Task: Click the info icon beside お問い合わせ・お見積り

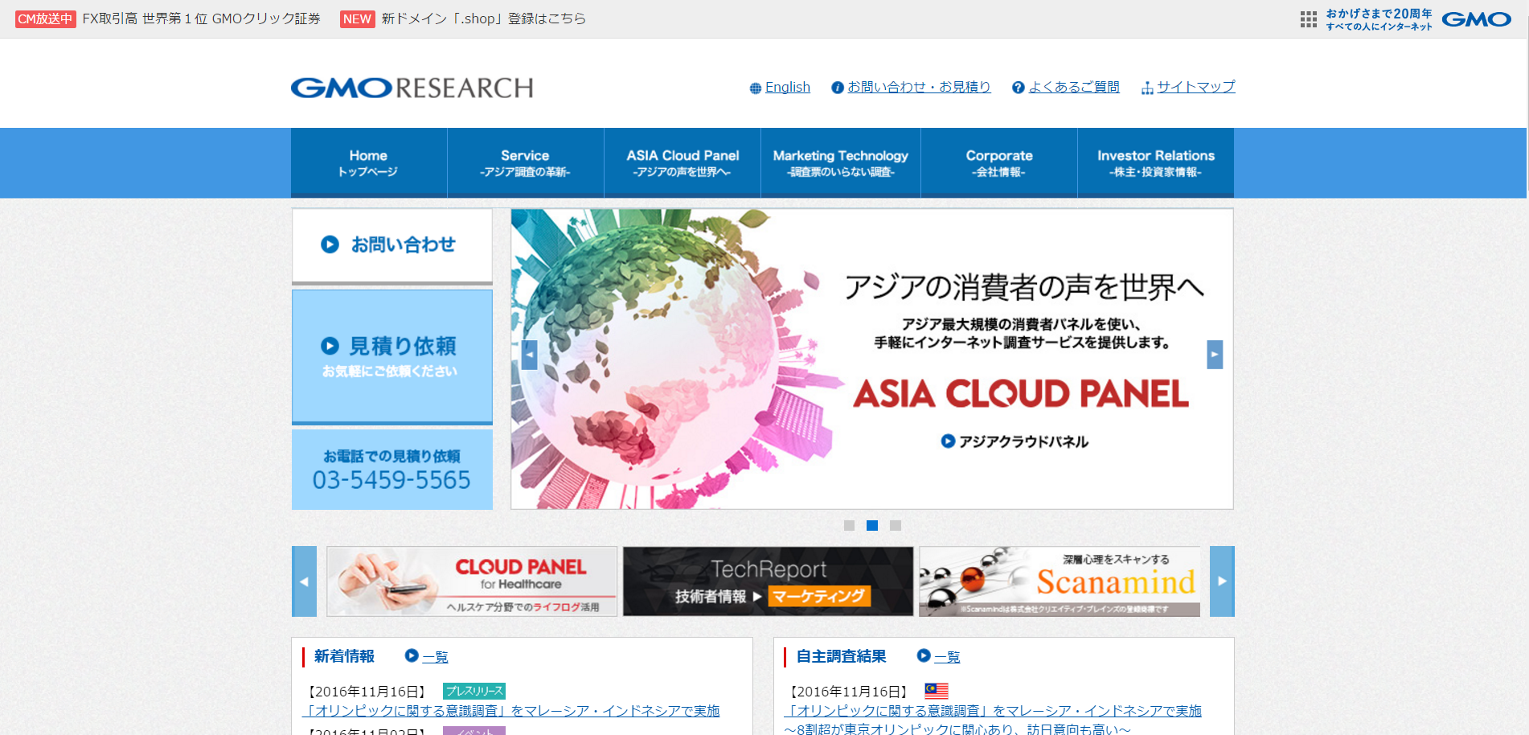Action: coord(838,88)
